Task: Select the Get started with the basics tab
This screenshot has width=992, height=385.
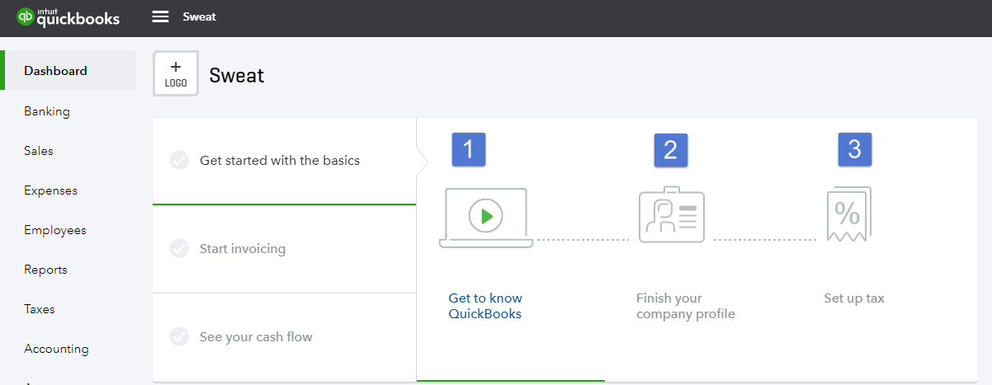Action: tap(285, 161)
